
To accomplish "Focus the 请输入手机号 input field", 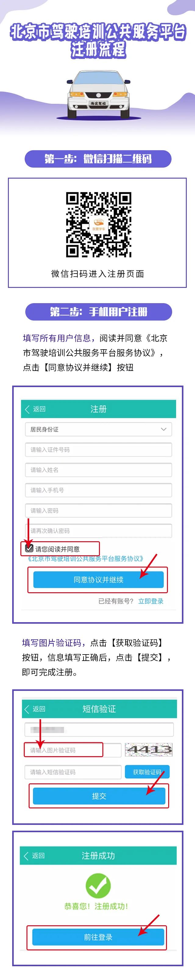I will (98, 490).
